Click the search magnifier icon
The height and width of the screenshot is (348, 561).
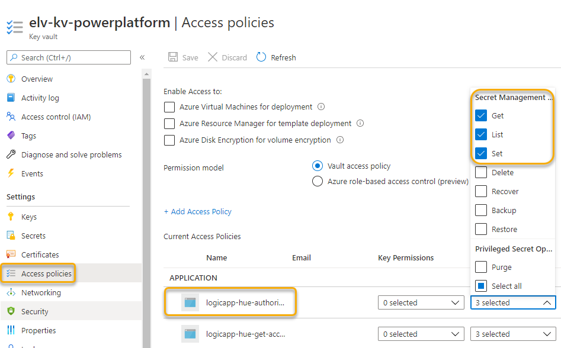[x=14, y=57]
